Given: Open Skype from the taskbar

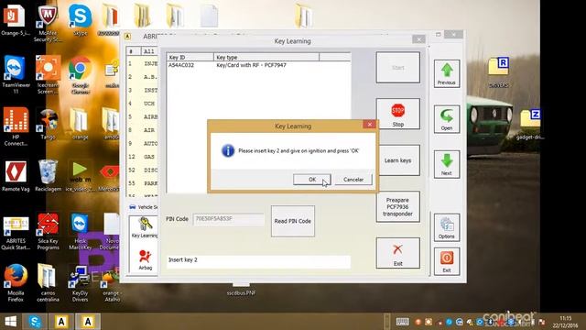Looking at the screenshot, I should click(35, 322).
